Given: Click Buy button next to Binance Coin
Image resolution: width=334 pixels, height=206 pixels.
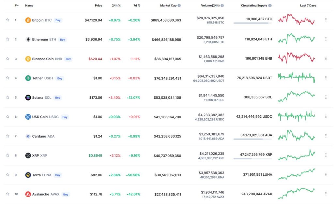Looking at the screenshot, I should click(x=68, y=59).
